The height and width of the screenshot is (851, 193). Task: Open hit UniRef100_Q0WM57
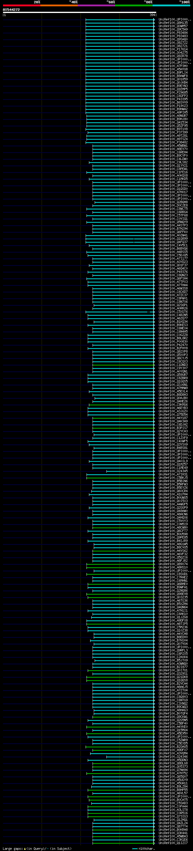point(173,26)
